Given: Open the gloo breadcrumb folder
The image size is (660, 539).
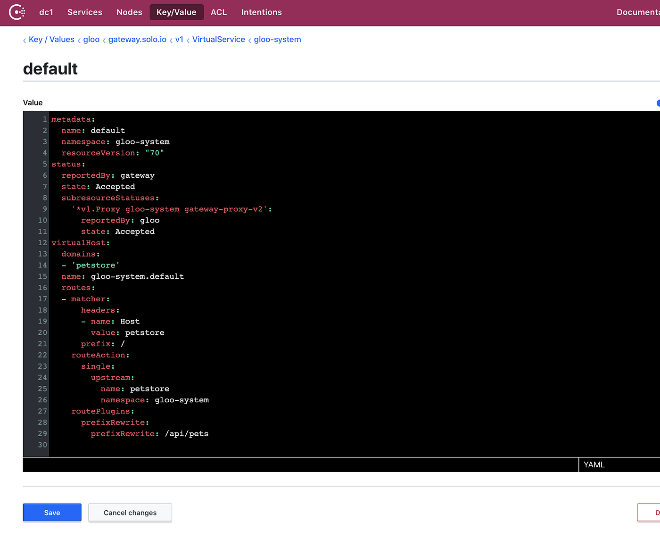Looking at the screenshot, I should pos(91,39).
